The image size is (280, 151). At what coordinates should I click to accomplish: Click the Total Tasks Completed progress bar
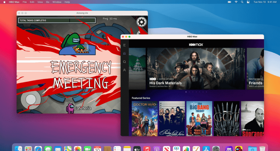point(57,21)
